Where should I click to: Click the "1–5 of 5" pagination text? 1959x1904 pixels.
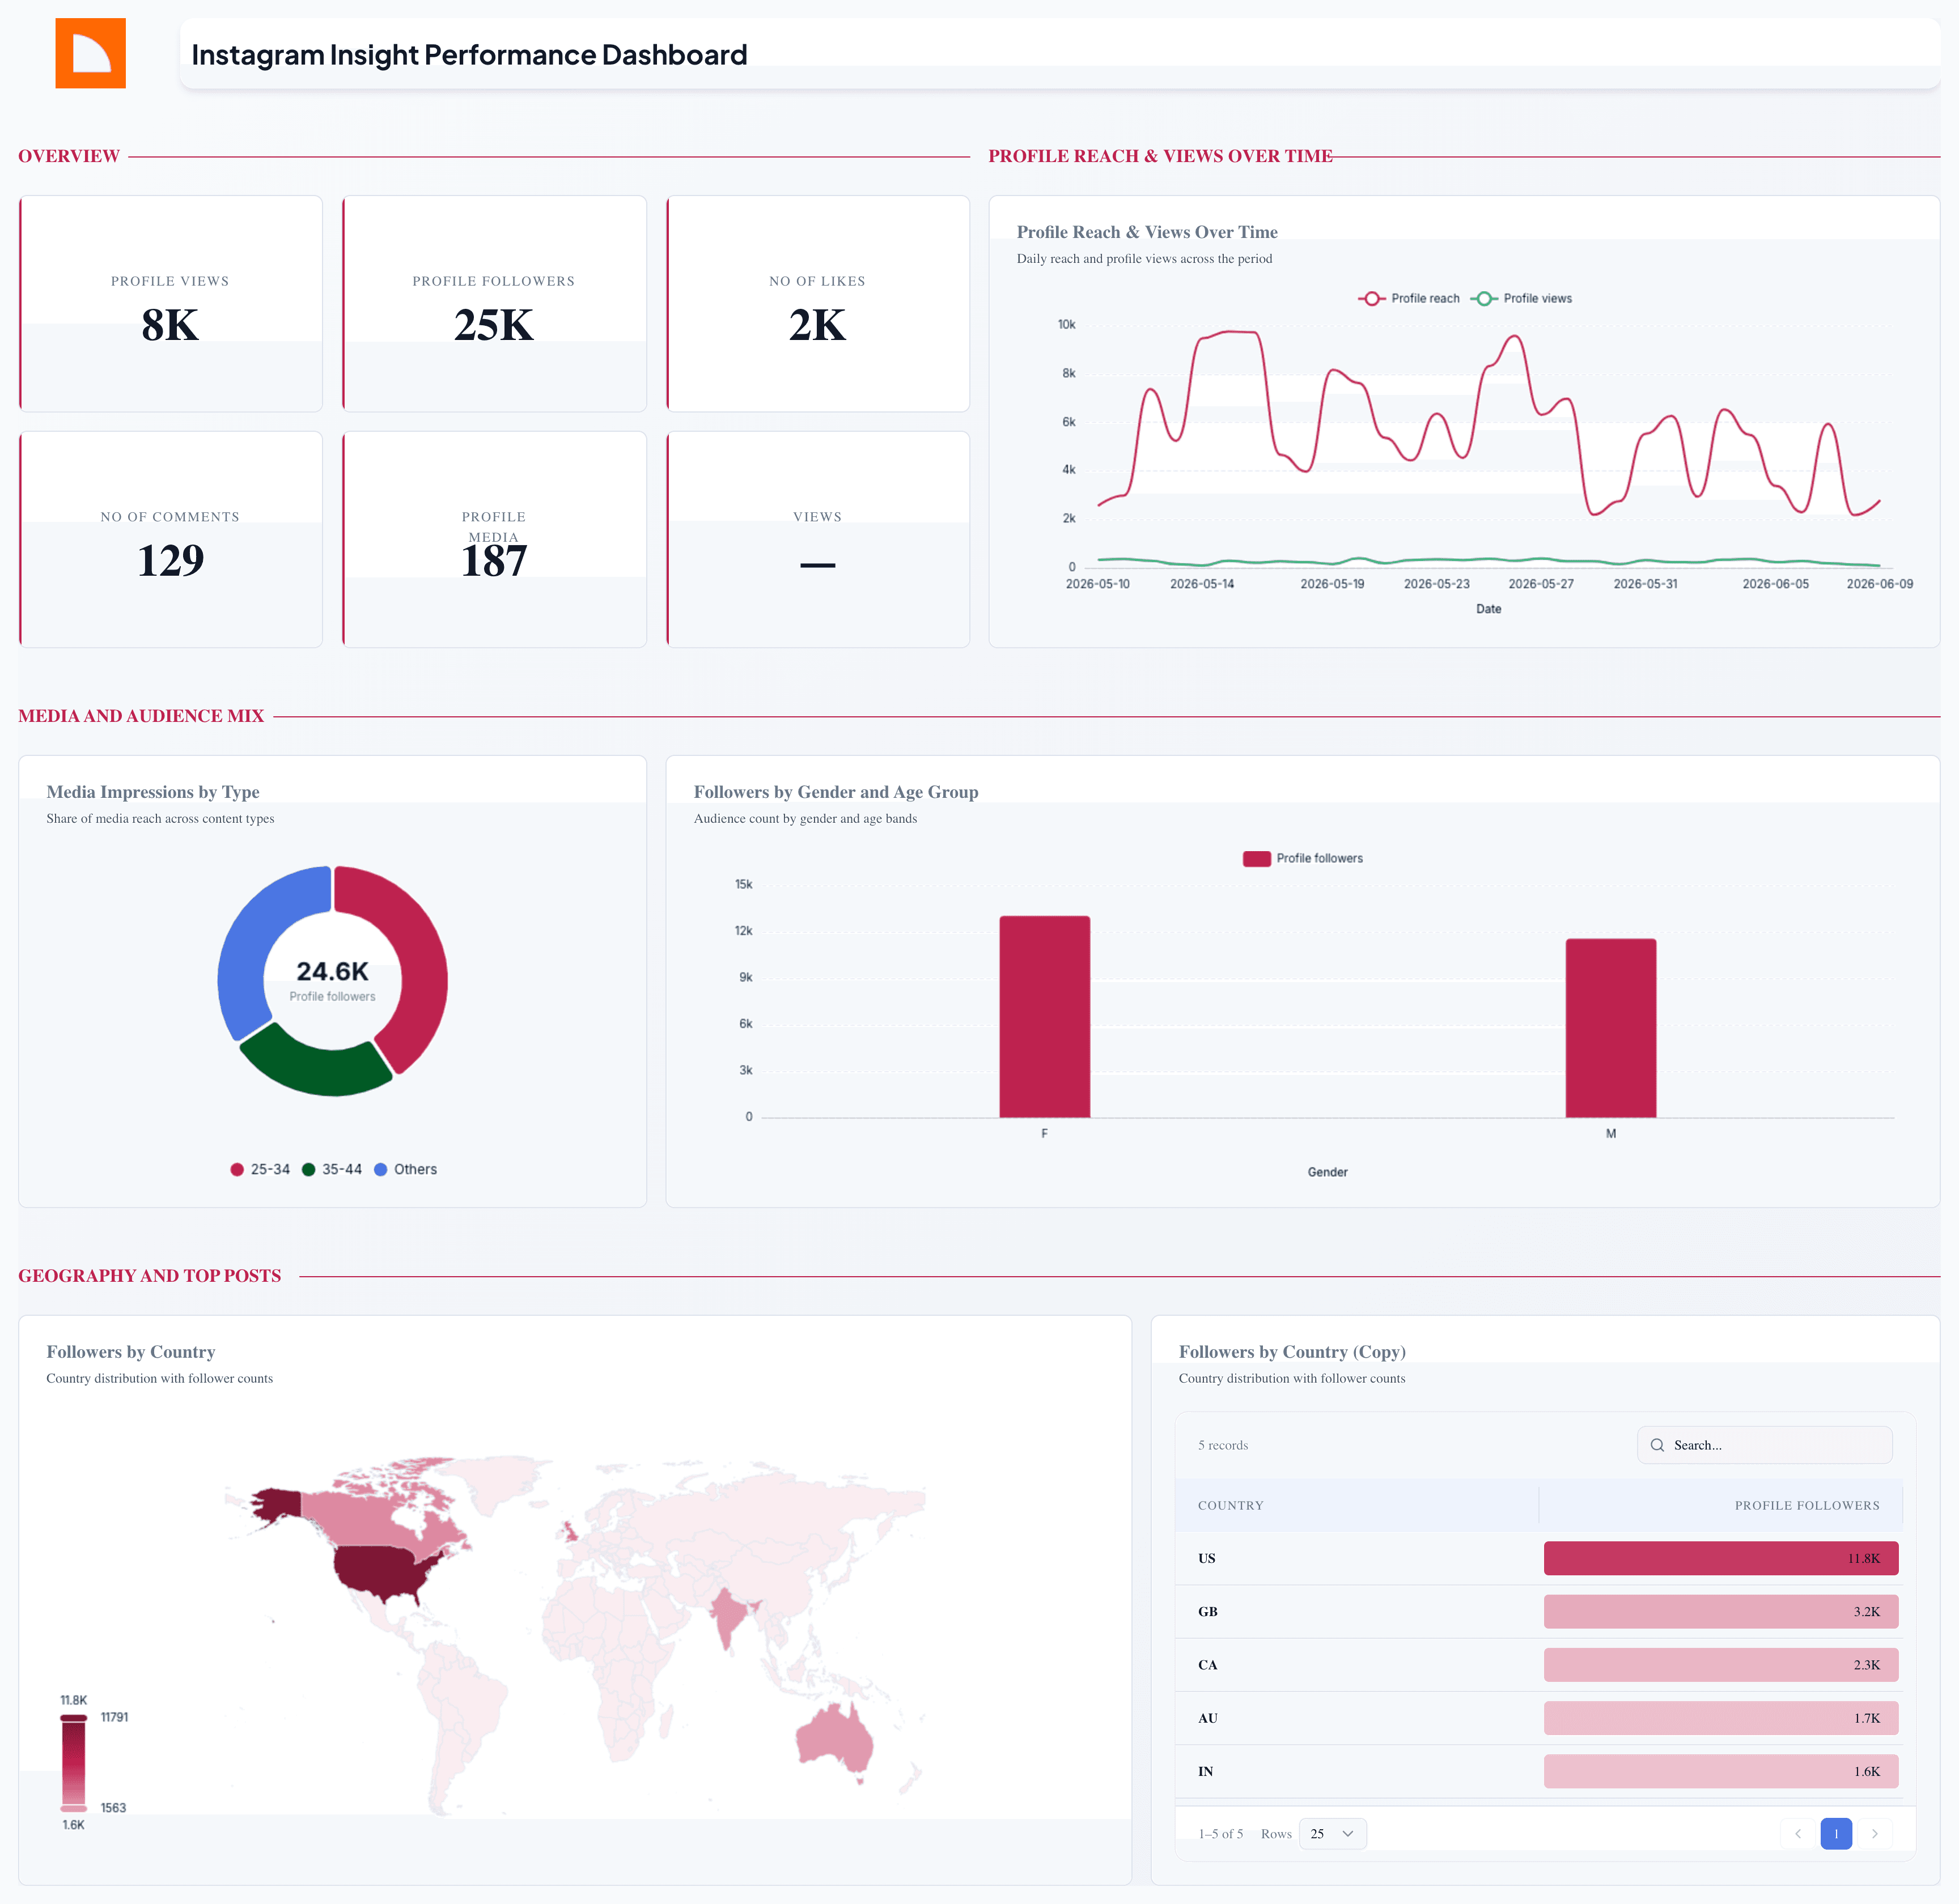click(x=1220, y=1833)
